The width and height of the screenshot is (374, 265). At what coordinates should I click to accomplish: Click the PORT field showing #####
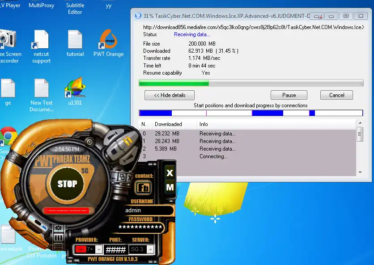(116, 249)
